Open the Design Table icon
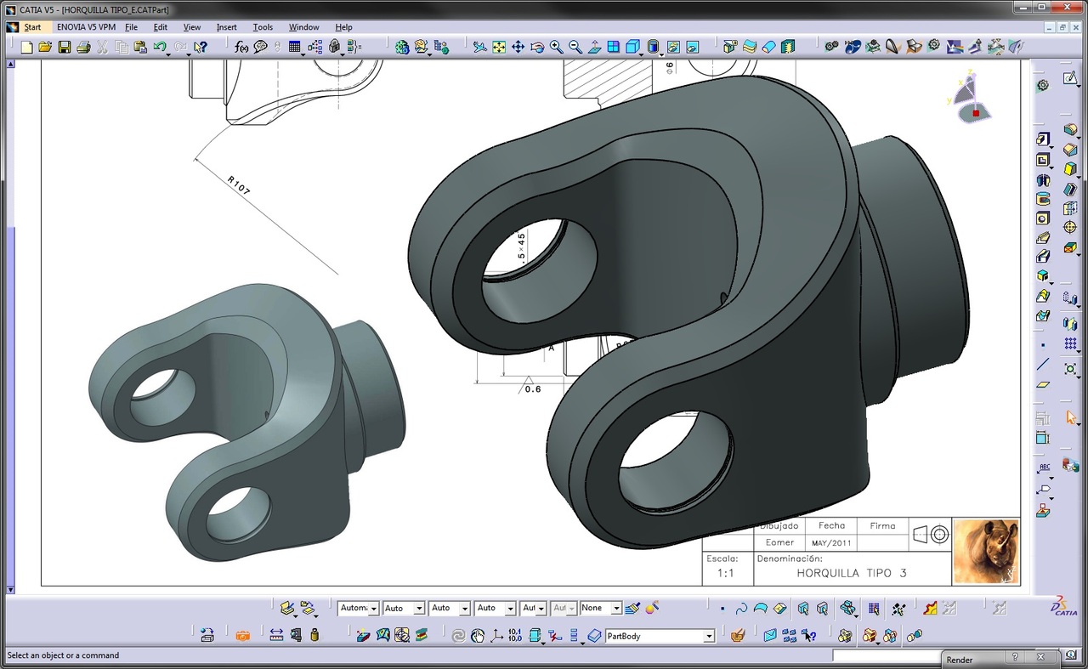Viewport: 1088px width, 669px height. 294,47
